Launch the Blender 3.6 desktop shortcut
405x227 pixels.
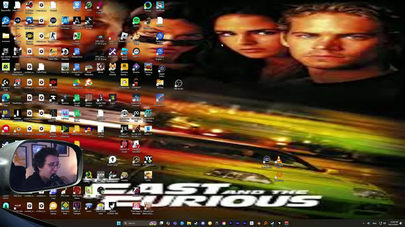tap(17, 130)
